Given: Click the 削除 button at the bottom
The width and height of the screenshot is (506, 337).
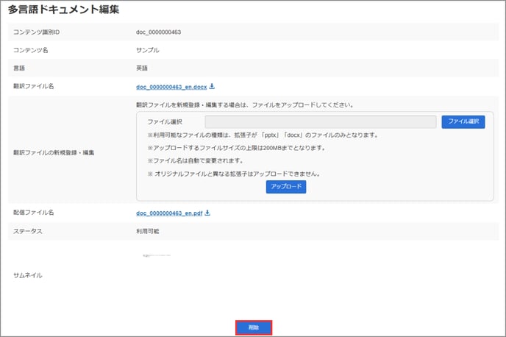Looking at the screenshot, I should 254,327.
